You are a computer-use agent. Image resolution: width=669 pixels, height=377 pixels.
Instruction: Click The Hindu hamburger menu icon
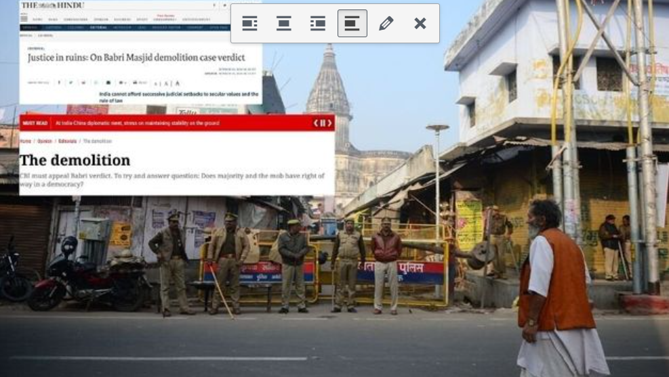pos(24,18)
